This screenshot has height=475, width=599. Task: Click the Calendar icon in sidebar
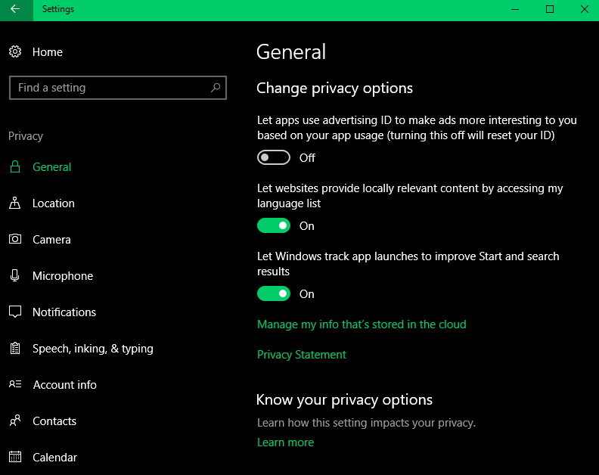[15, 458]
